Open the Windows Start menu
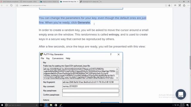The image size is (191, 107). click(x=2, y=105)
